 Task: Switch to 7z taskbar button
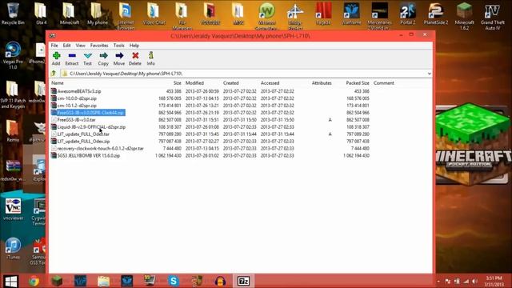(243, 281)
